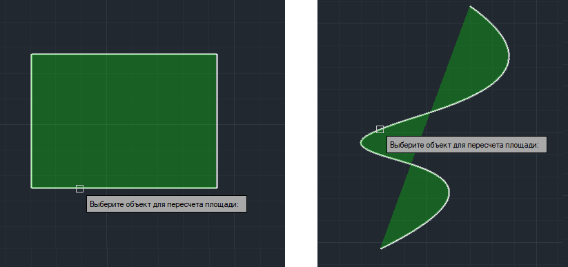This screenshot has height=267, width=568.
Task: Select the spline's bottom end point
Action: (x=381, y=248)
